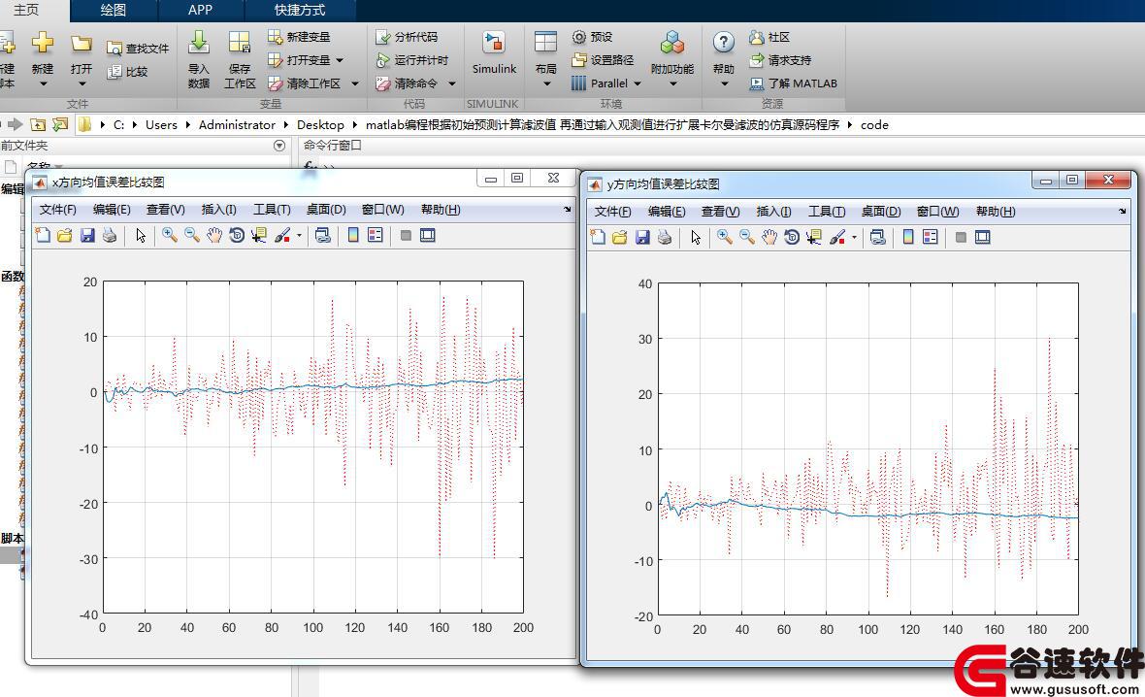Click 新建变量 new variable button
The image size is (1145, 697).
[x=300, y=37]
